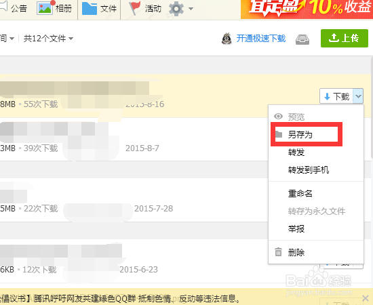Click the vertical scrollbar of the file list

(x=372, y=107)
